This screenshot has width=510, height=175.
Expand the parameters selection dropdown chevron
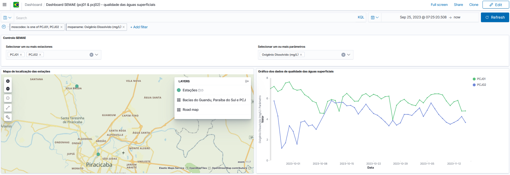[348, 55]
